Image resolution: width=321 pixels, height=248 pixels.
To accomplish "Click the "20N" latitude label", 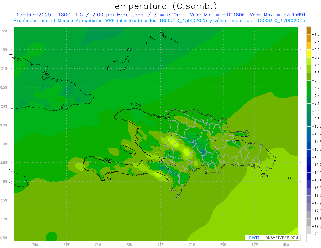I will [x=5, y=106].
